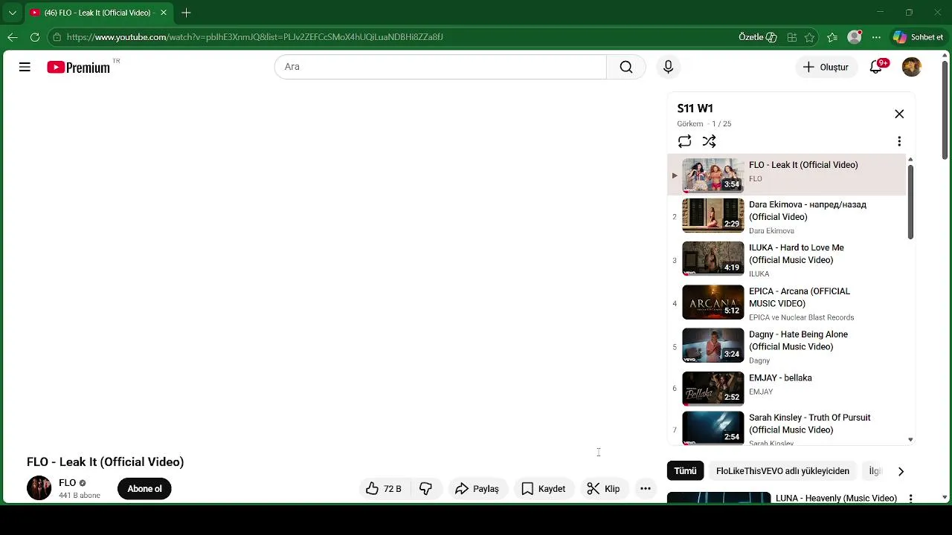
Task: Subscribe with the Abone ol button
Action: click(144, 489)
